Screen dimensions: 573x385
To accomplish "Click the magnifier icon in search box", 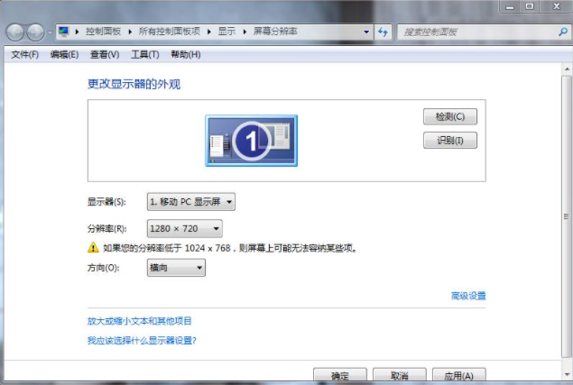I will 561,32.
